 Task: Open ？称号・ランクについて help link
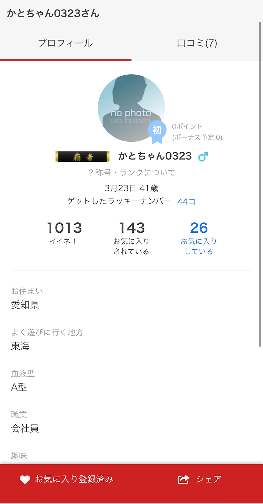click(131, 172)
